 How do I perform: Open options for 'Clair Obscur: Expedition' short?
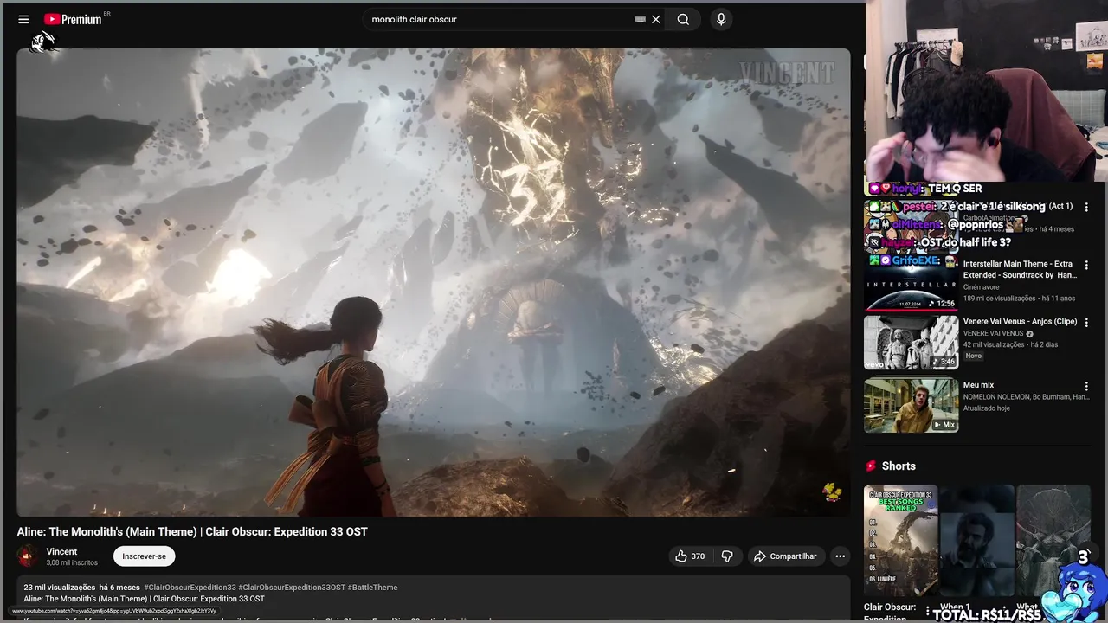point(928,611)
